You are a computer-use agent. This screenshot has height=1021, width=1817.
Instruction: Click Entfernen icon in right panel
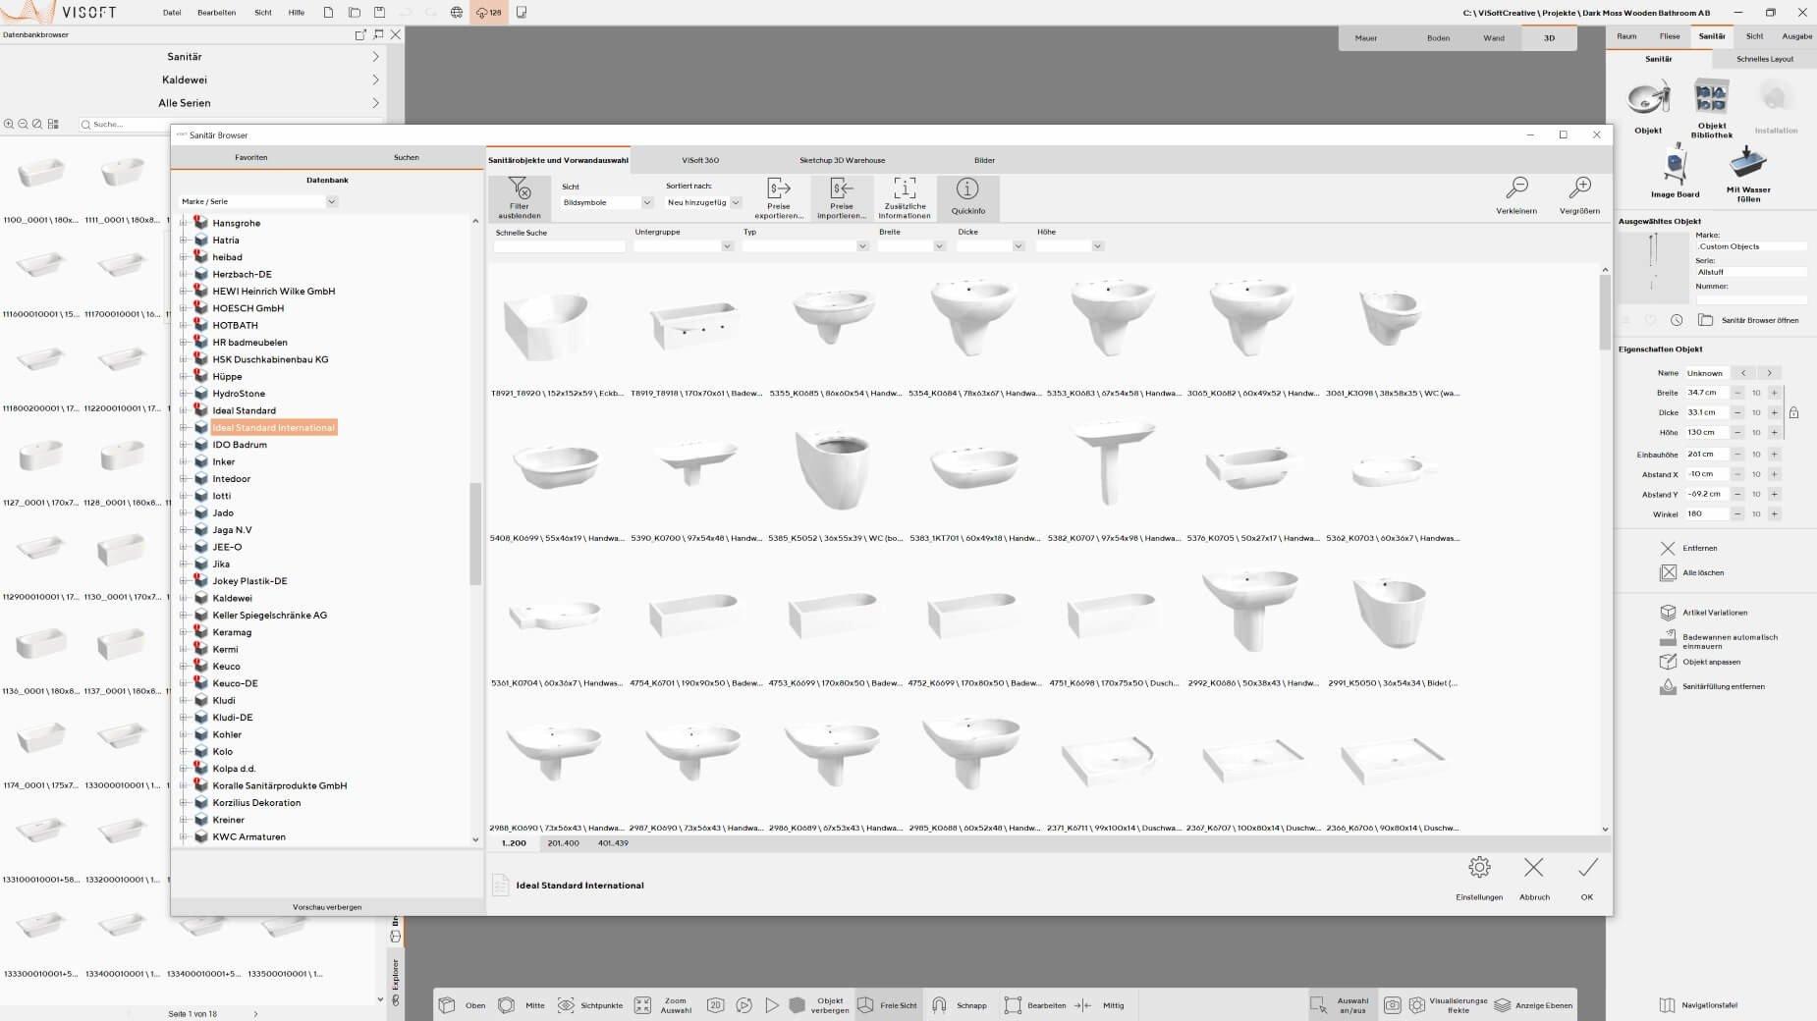click(x=1668, y=548)
